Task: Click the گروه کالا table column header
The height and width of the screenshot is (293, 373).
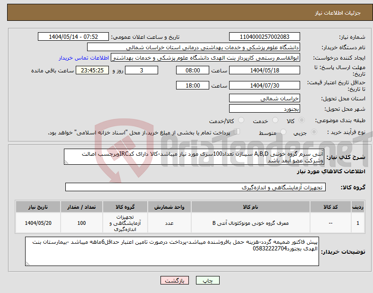Action: (x=125, y=207)
